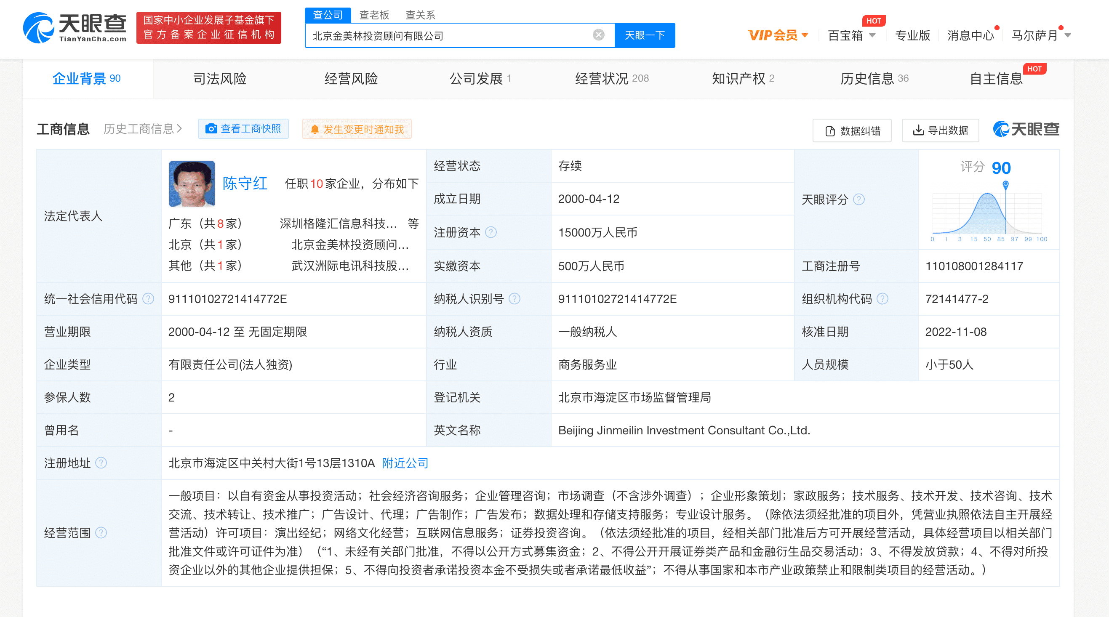
Task: Open the TianYanCha home logo
Action: [75, 27]
